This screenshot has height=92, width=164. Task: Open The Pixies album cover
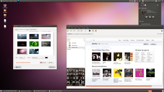point(118,73)
